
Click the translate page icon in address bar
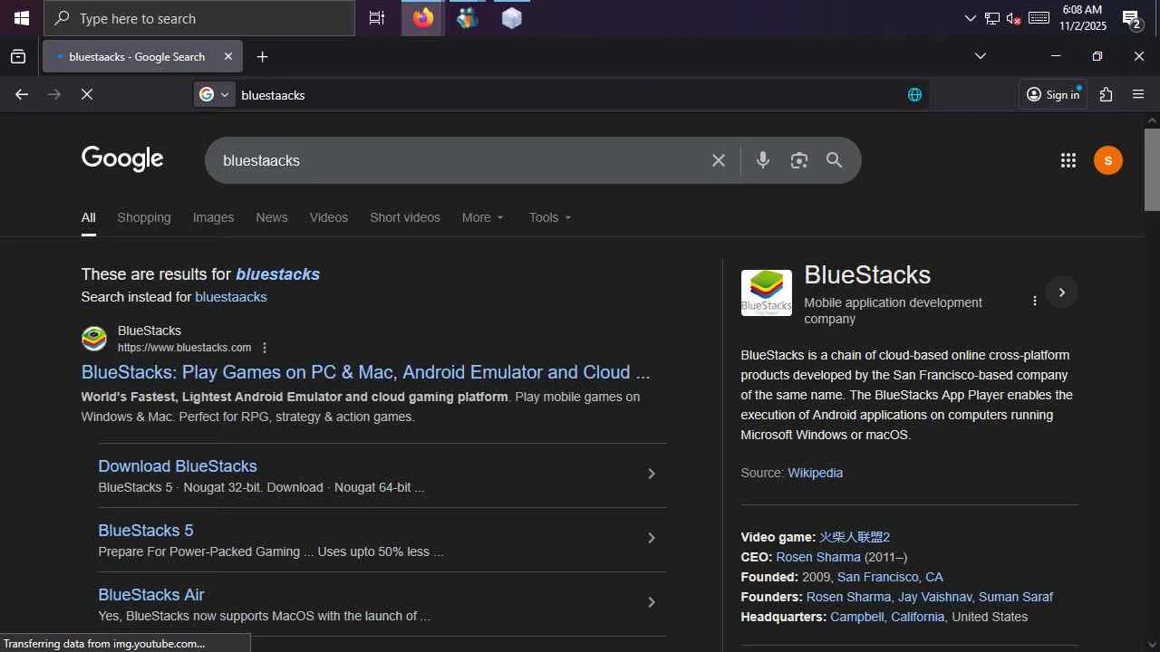(x=914, y=94)
